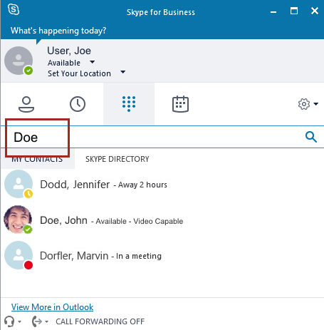
Task: Click the search magnifier icon
Action: (311, 137)
